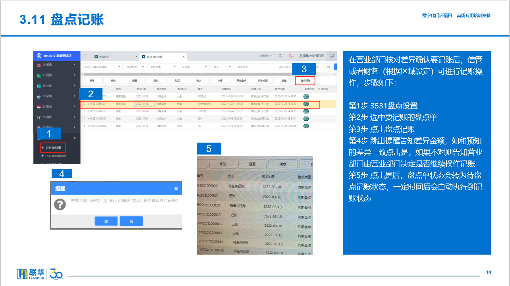This screenshot has height=286, width=510.
Task: Click the 盘点记账 button
Action: pyautogui.click(x=305, y=80)
